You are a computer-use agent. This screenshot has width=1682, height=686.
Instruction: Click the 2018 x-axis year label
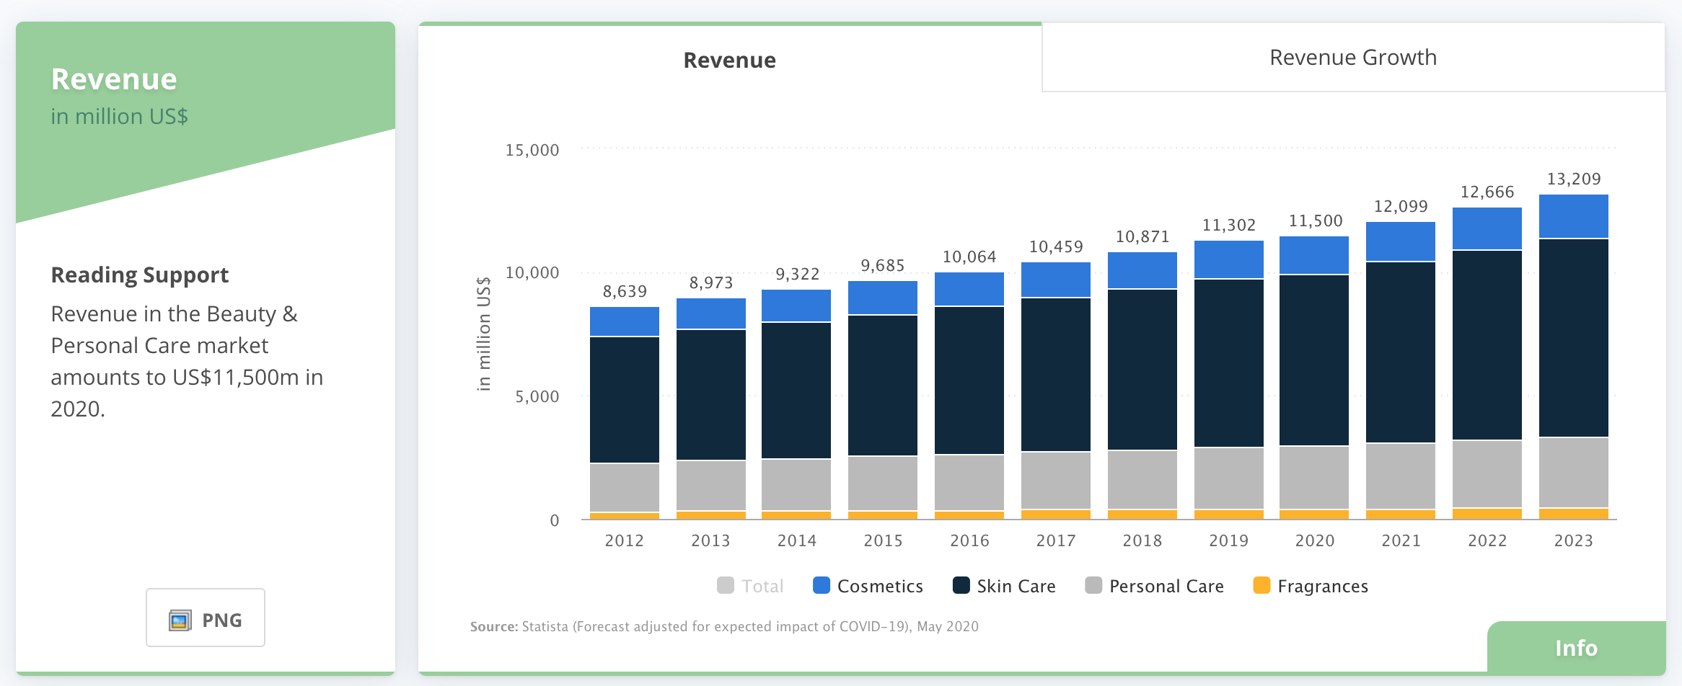(1142, 540)
